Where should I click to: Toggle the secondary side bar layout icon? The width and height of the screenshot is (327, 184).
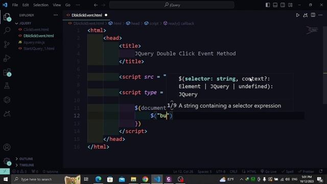[x=283, y=5]
